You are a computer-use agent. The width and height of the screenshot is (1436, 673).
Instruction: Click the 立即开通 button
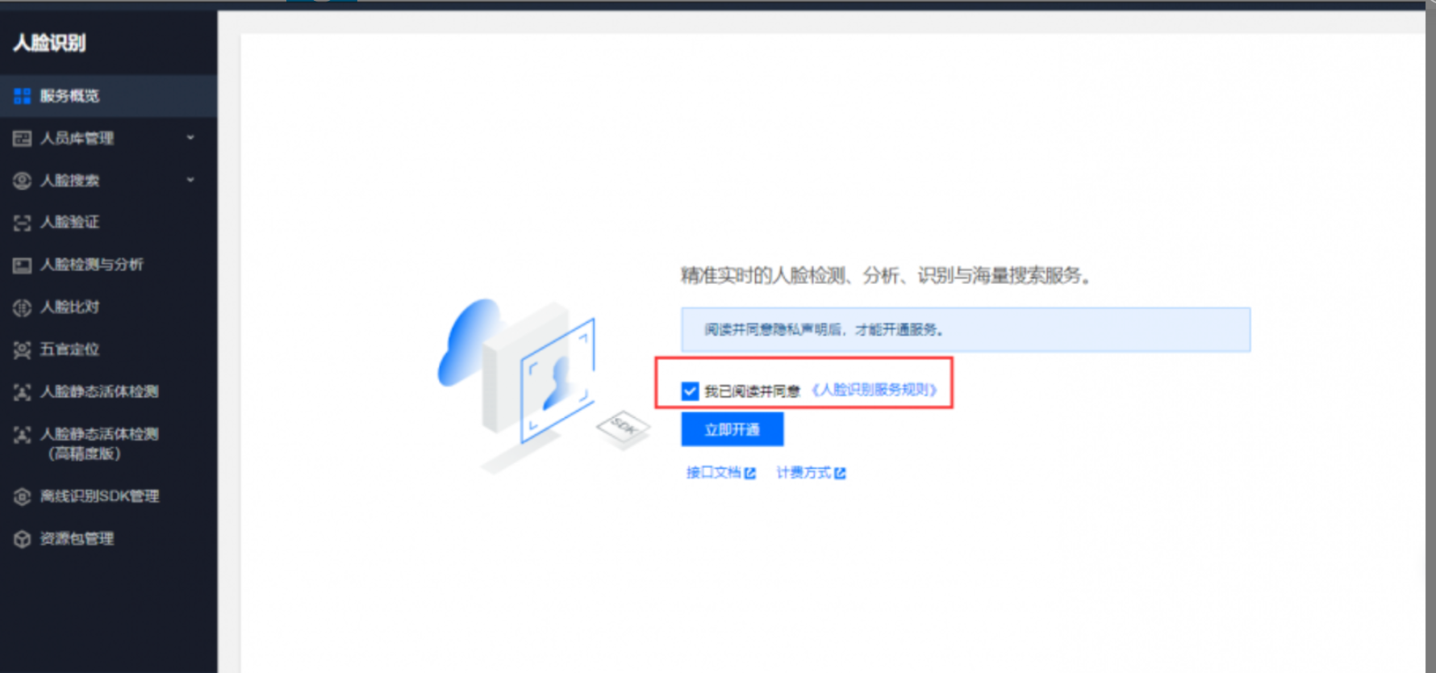733,429
